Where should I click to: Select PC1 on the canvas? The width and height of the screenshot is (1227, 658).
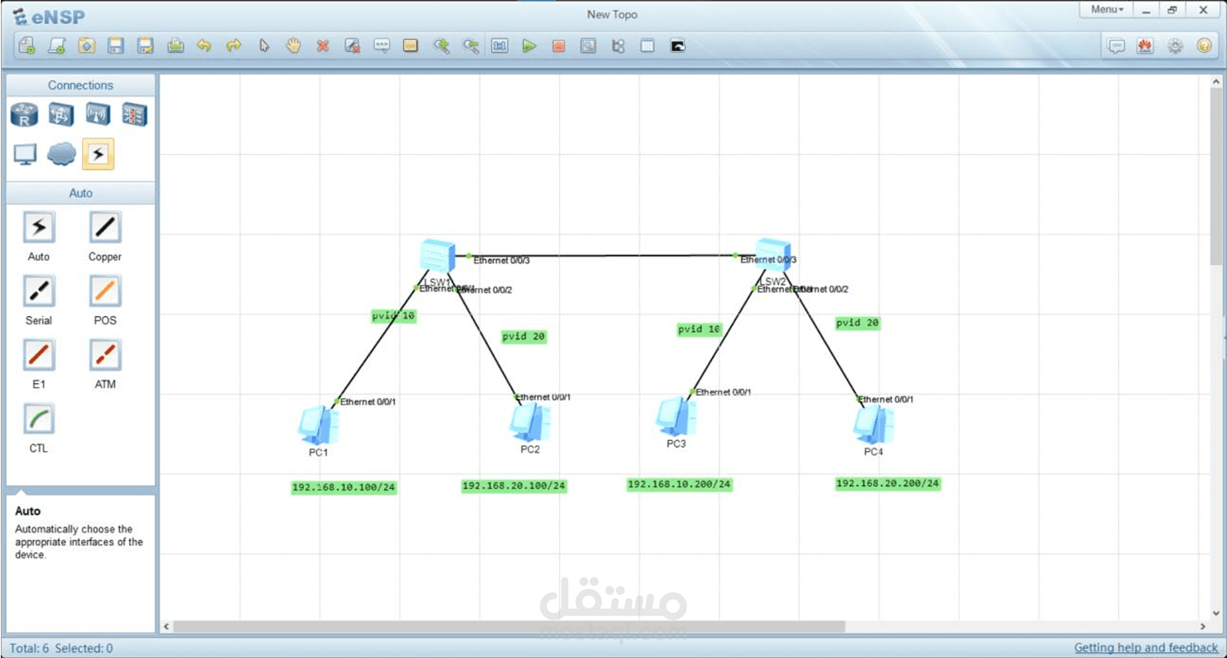click(318, 425)
